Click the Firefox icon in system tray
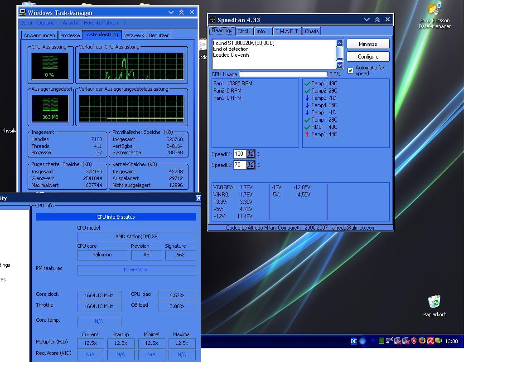 tap(422, 341)
